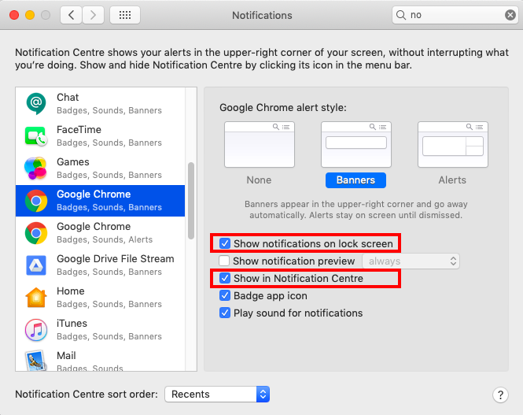This screenshot has height=415, width=523.
Task: Select Home in the app list
Action: pyautogui.click(x=100, y=298)
